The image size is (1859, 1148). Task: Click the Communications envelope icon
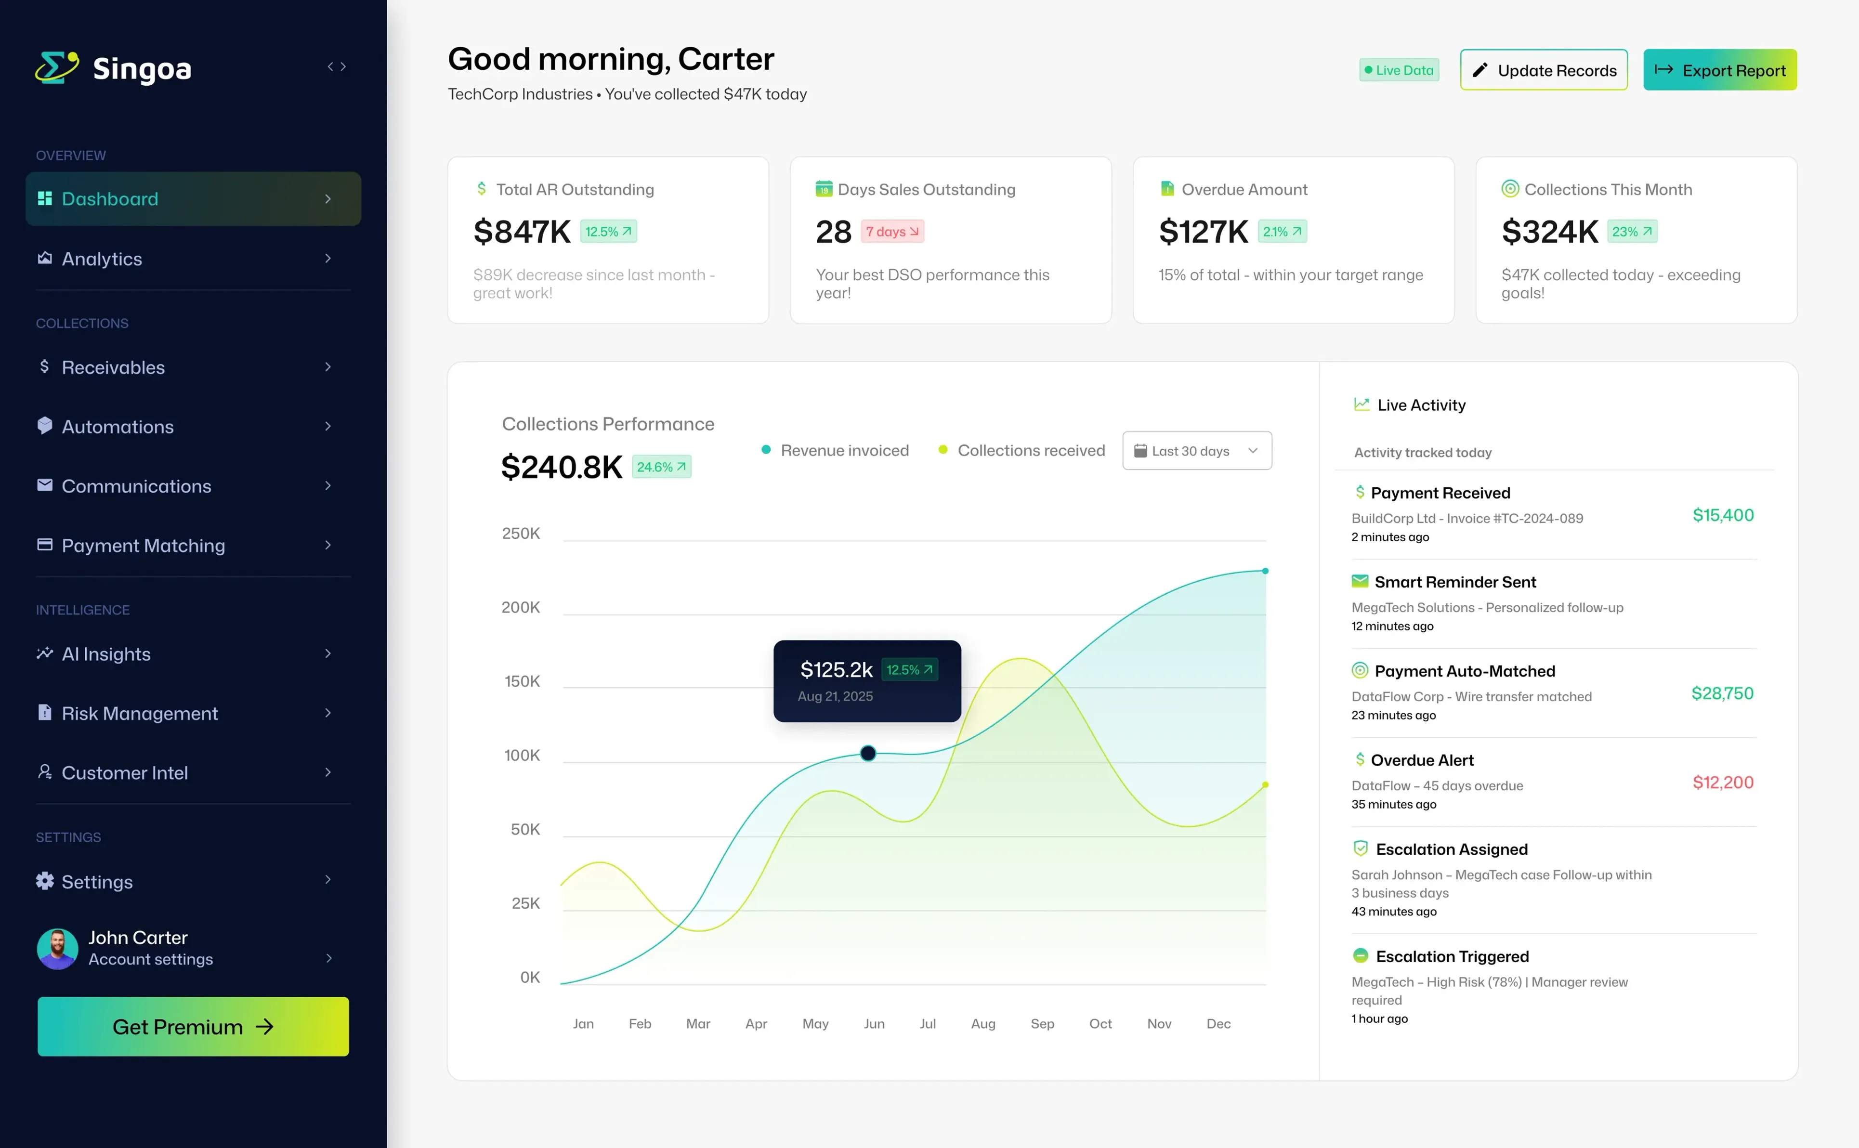coord(45,485)
